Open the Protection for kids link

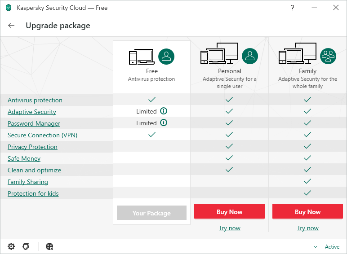coord(33,193)
